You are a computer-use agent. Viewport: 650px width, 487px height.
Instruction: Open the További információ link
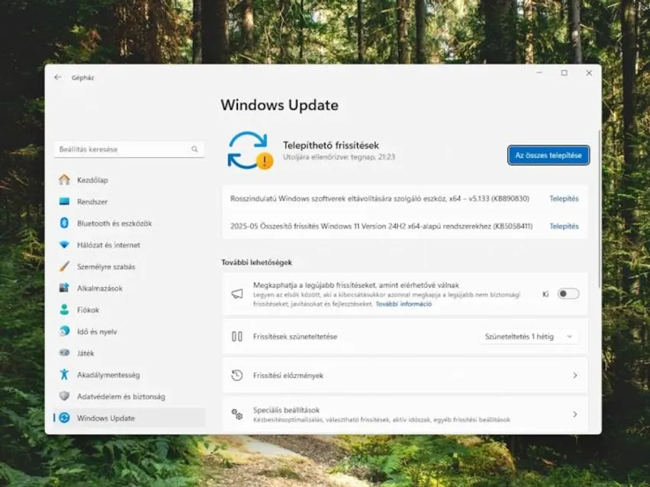pyautogui.click(x=404, y=304)
